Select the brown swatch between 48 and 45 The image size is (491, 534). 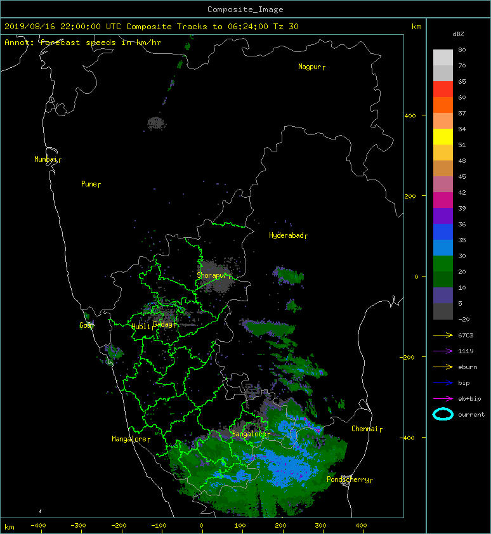coord(443,168)
